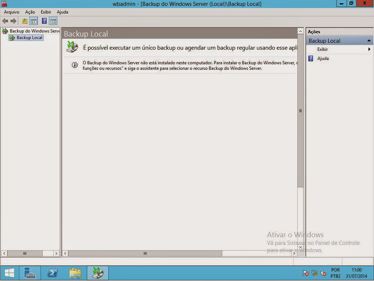The image size is (374, 281).
Task: Restore down the wbadmin window
Action: tap(351, 3)
